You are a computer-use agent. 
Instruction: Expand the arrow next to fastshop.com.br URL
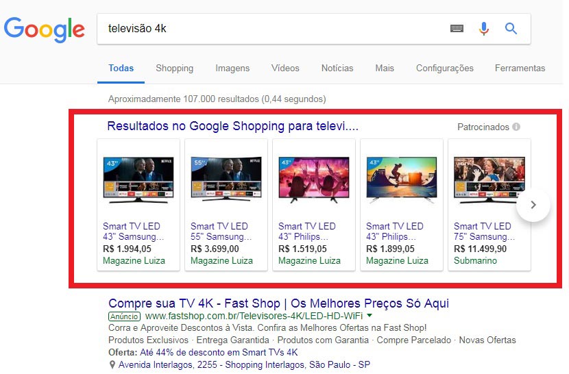[370, 316]
